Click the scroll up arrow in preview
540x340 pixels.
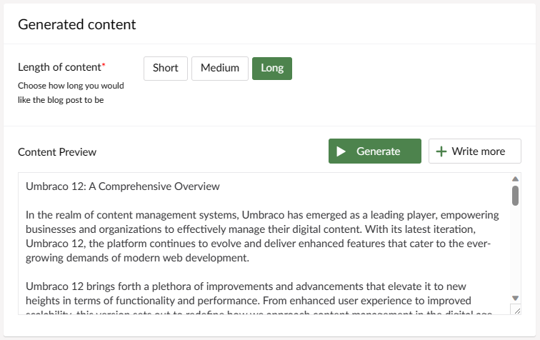pyautogui.click(x=515, y=179)
